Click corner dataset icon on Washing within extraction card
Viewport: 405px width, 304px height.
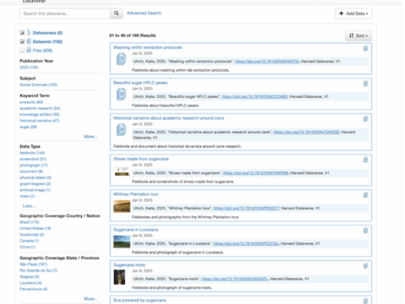(365, 48)
